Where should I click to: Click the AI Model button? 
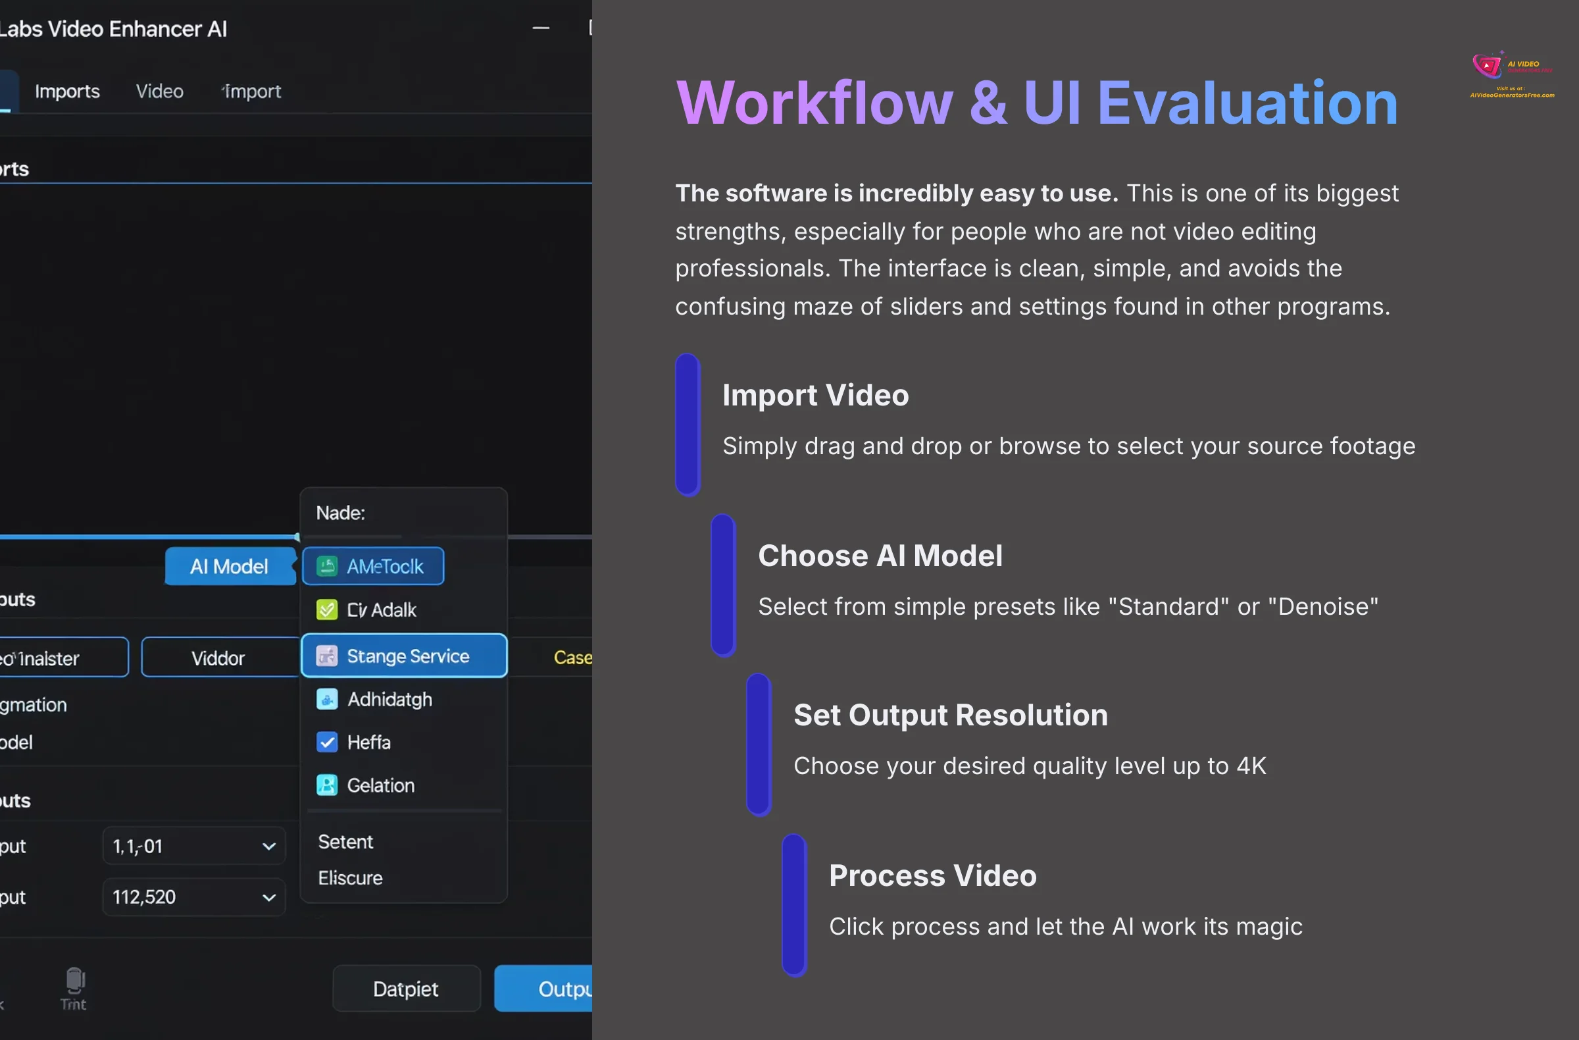click(x=230, y=566)
